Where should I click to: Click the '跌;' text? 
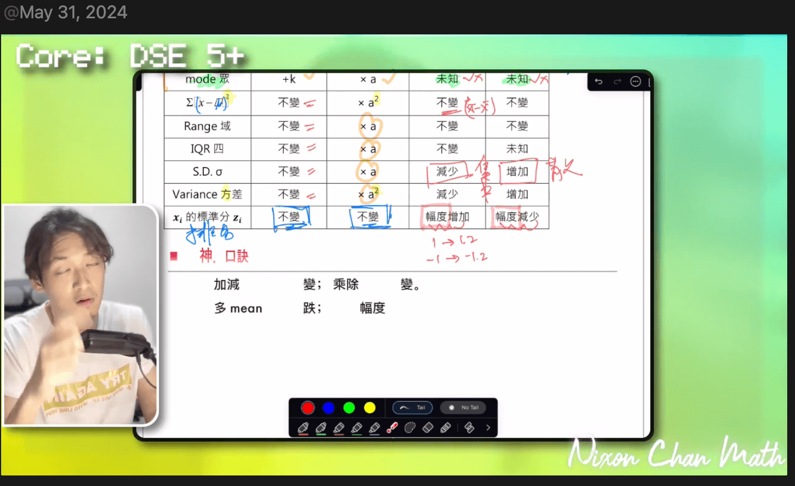(x=312, y=308)
